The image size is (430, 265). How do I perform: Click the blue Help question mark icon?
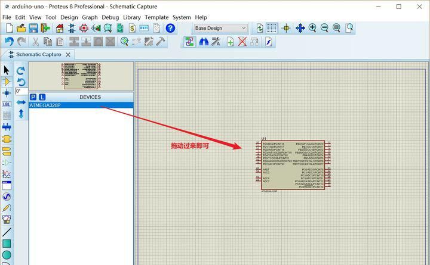[x=170, y=28]
